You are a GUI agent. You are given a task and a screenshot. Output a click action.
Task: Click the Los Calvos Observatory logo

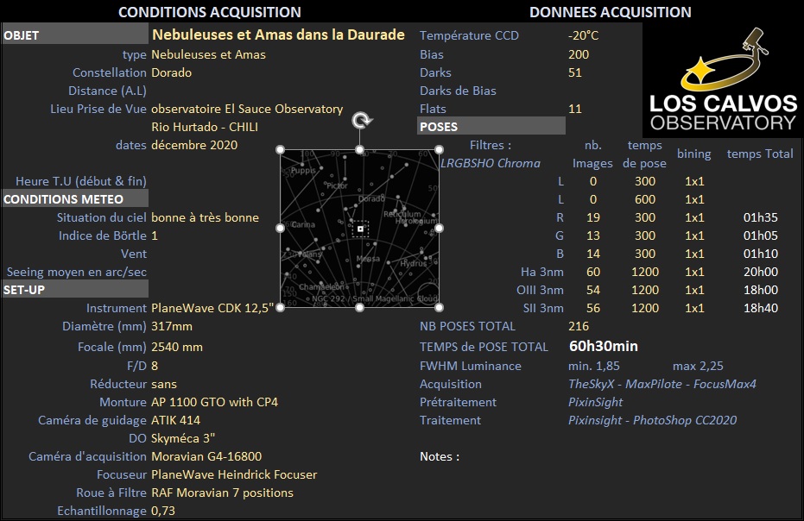(x=723, y=80)
